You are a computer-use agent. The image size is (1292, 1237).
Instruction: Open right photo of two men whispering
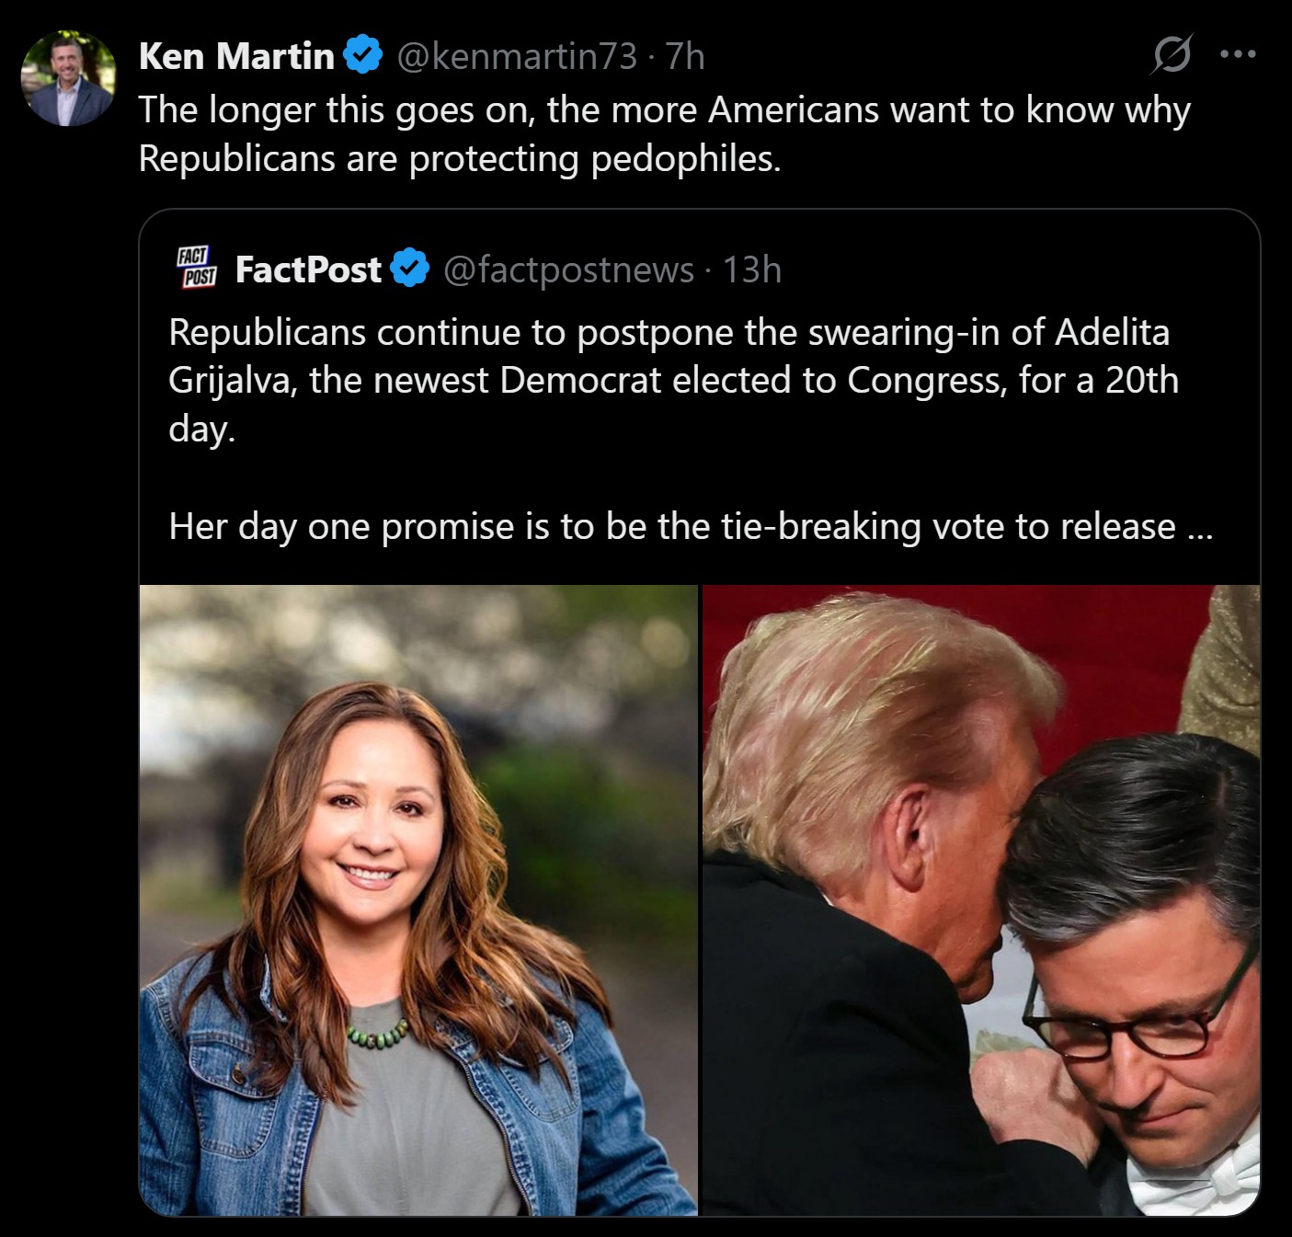click(980, 899)
